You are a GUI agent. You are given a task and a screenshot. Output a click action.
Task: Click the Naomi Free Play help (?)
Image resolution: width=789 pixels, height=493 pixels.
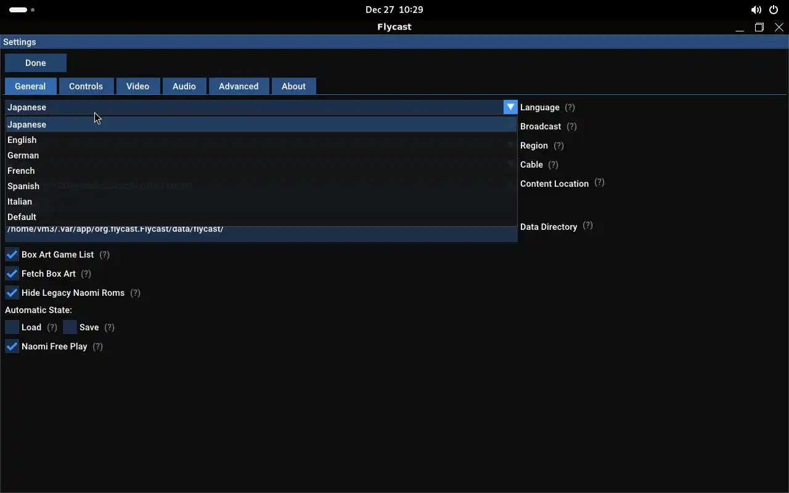click(97, 346)
